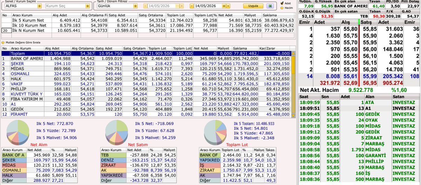Select the VAKIF row in broker list
The width and height of the screenshot is (421, 185).
pos(146,84)
